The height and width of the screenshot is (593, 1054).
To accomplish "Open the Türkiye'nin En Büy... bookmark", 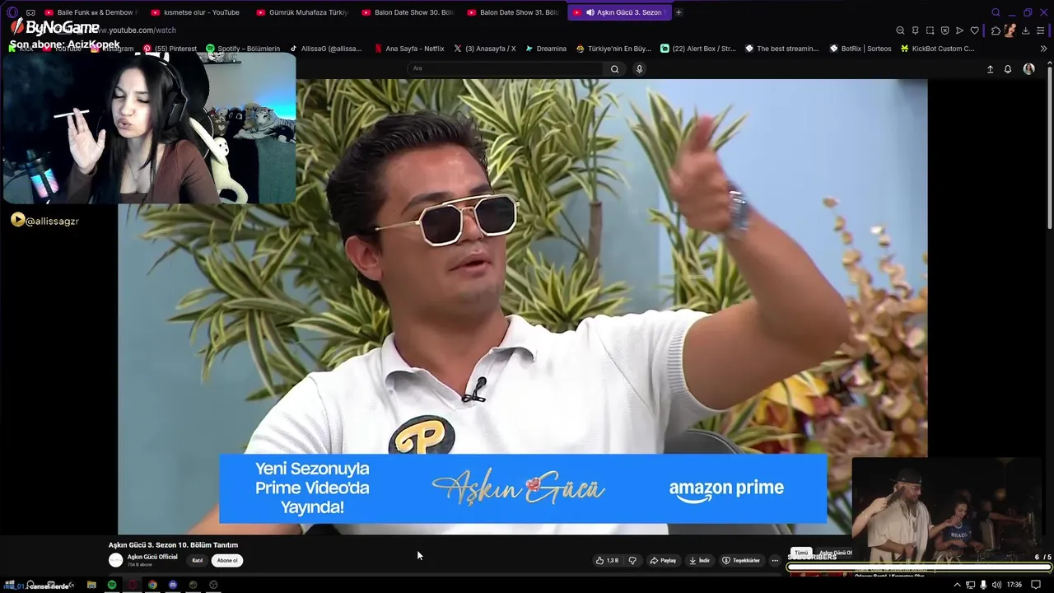I will tap(613, 49).
